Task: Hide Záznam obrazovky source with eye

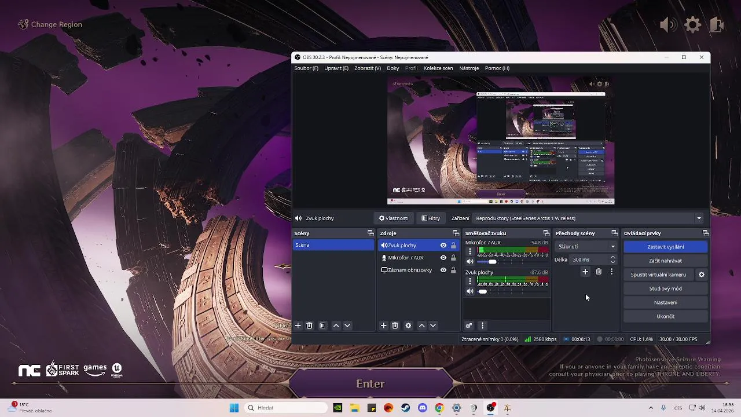Action: point(443,270)
